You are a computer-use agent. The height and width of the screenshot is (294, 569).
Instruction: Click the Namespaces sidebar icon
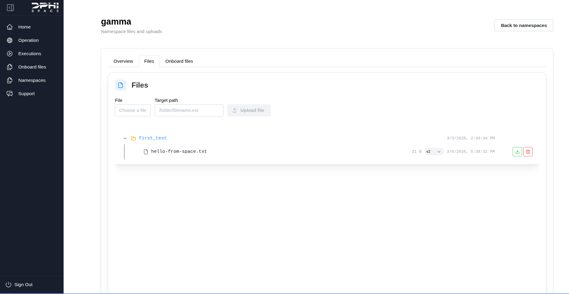10,80
